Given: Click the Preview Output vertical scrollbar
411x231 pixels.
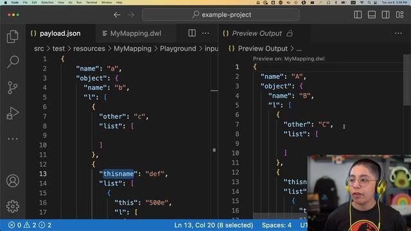Looking at the screenshot, I should click(x=407, y=80).
